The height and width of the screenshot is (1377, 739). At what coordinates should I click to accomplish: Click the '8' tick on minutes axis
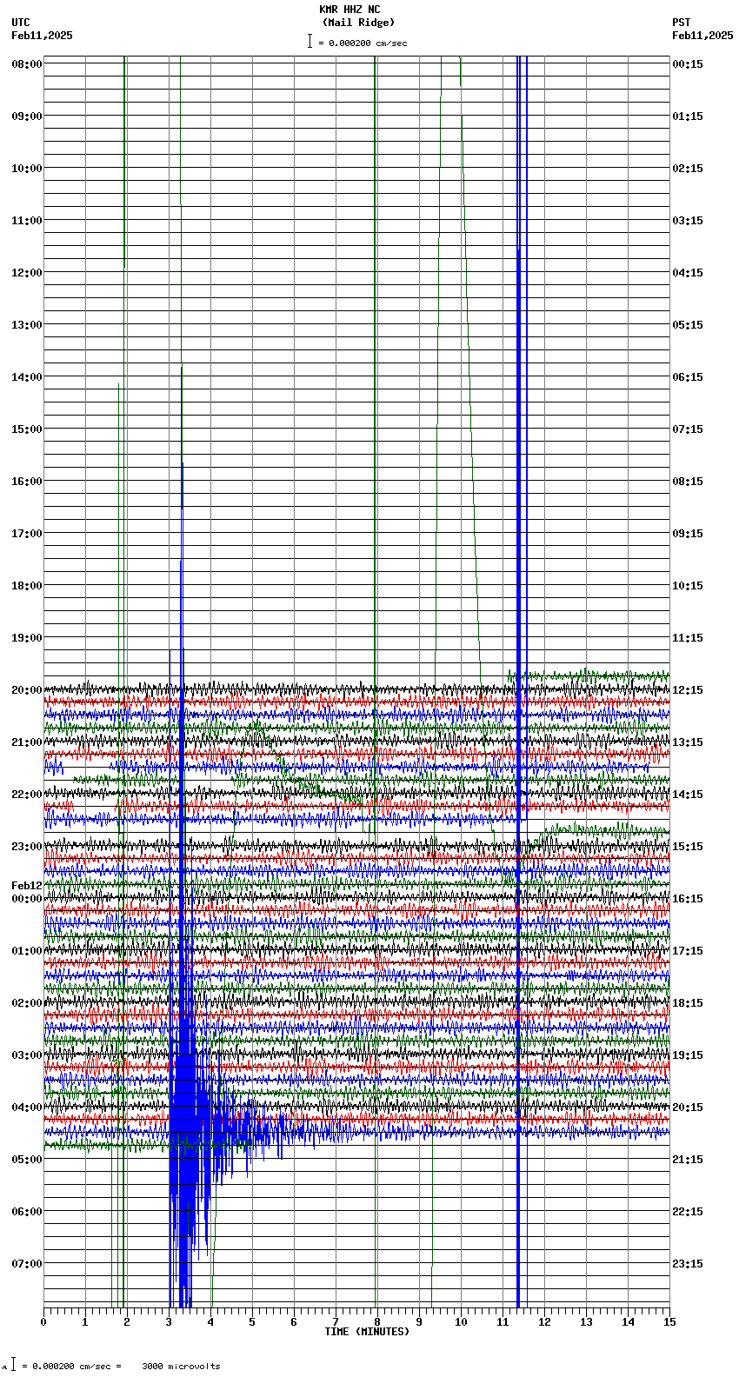pos(377,1322)
